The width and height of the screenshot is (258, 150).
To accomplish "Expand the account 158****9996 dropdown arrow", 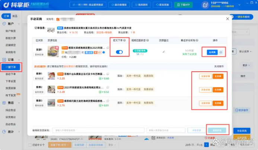I will click(239, 5).
